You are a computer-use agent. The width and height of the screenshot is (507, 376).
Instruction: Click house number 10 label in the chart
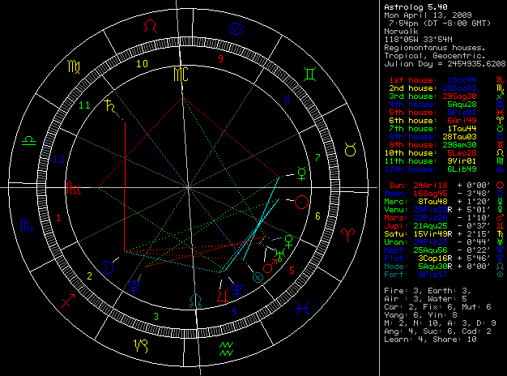point(143,63)
